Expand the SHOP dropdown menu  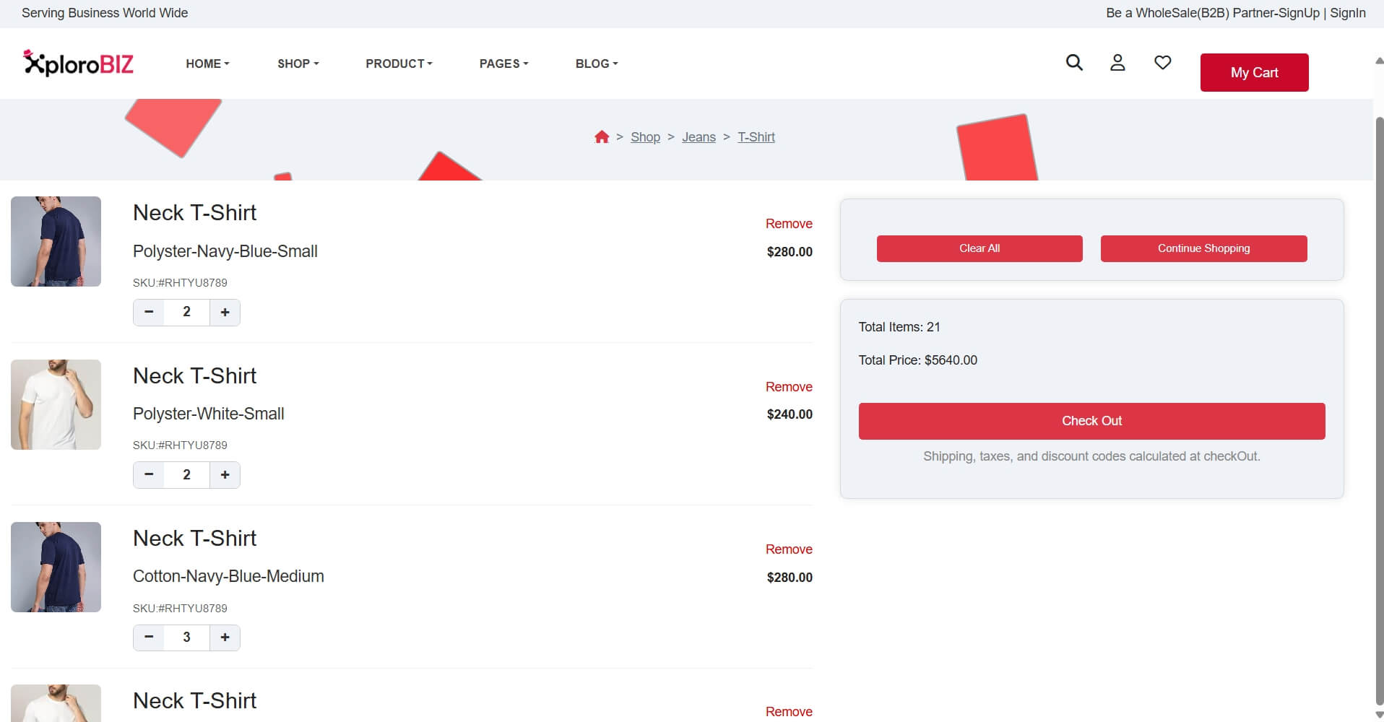pyautogui.click(x=298, y=64)
